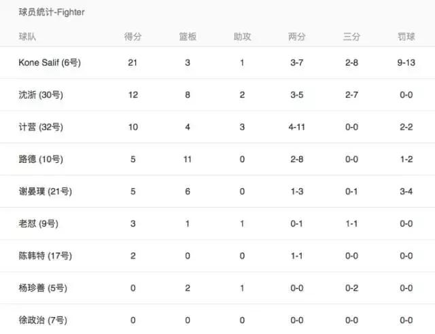This screenshot has width=435, height=334.
Task: Open player Kone Salif (6号)
Action: [50, 62]
